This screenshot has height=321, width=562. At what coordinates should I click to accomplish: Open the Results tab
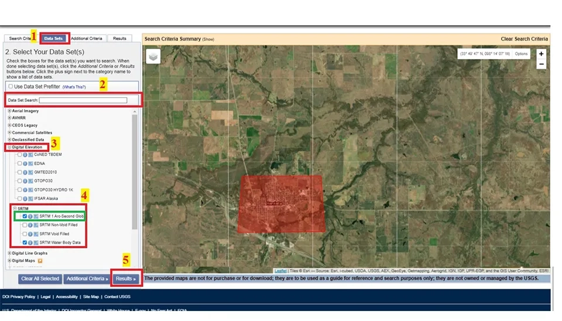(119, 39)
